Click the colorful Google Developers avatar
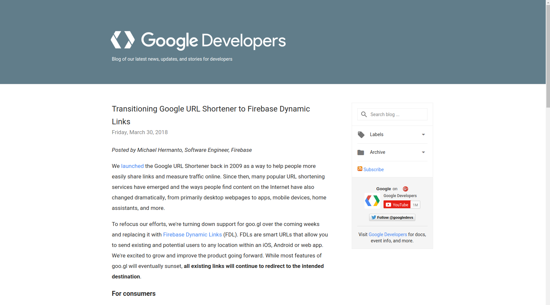Viewport: 550px width, 305px height. point(372,201)
